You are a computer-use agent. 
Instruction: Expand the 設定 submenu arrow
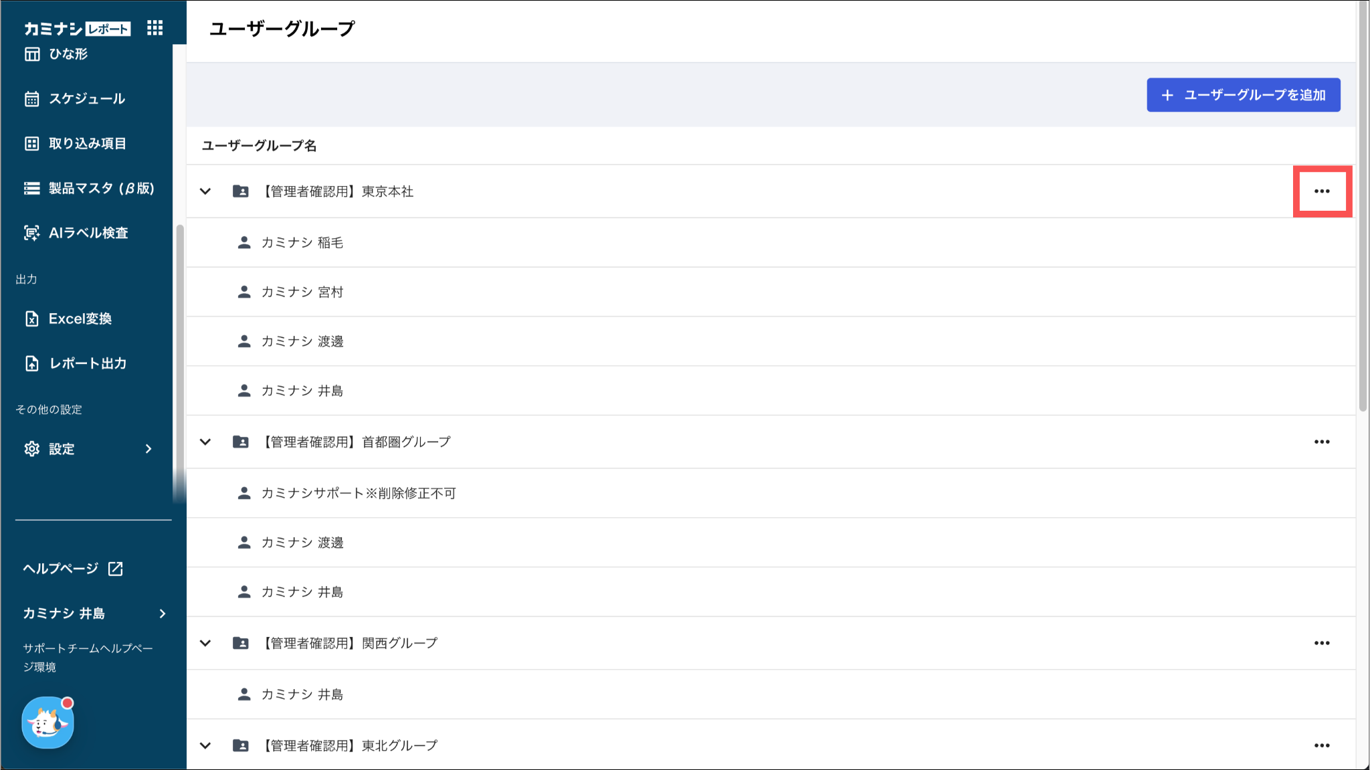(149, 449)
